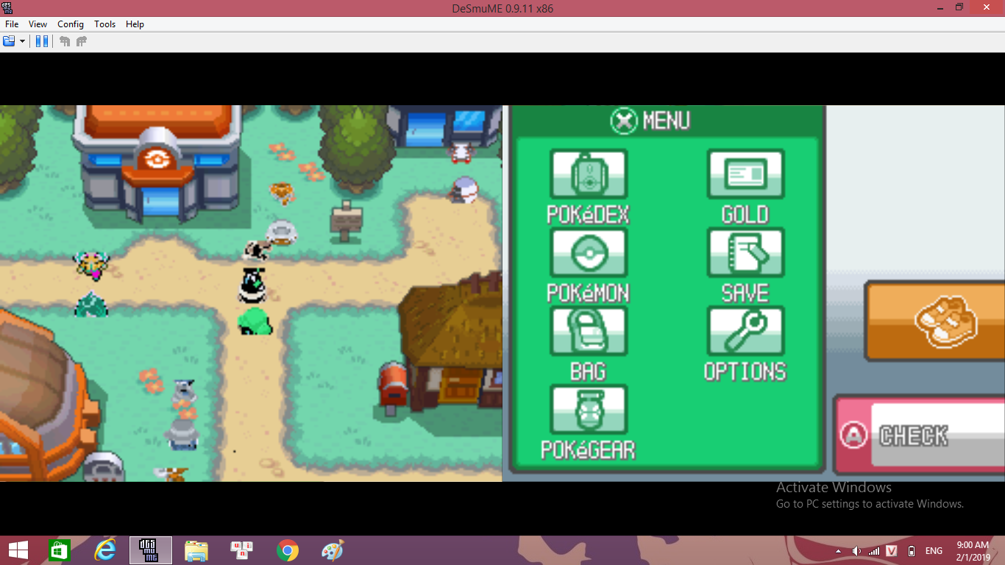This screenshot has height=565, width=1005.
Task: Select the DeSmuME taskbar button
Action: (151, 550)
